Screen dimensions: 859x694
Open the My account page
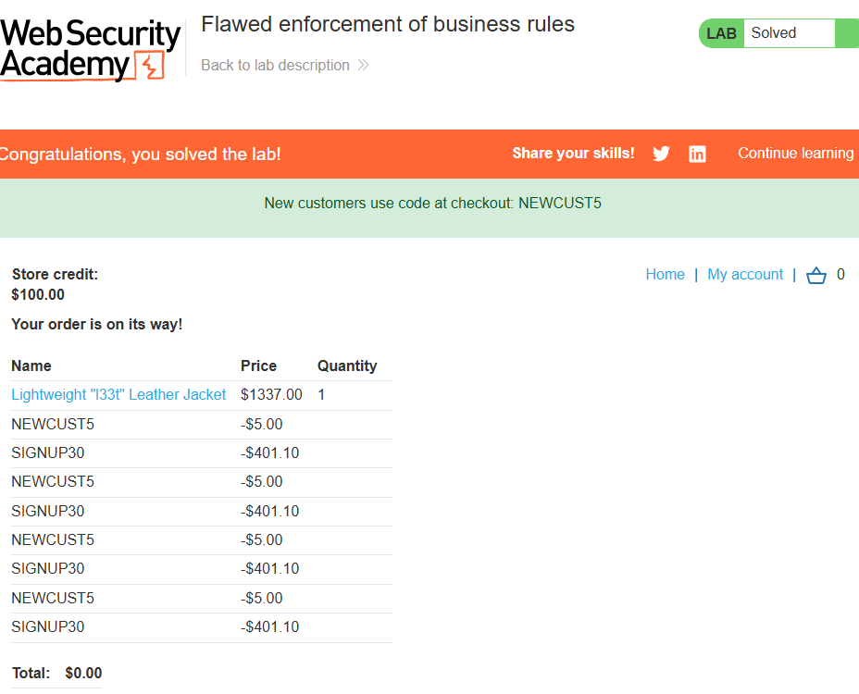tap(745, 274)
